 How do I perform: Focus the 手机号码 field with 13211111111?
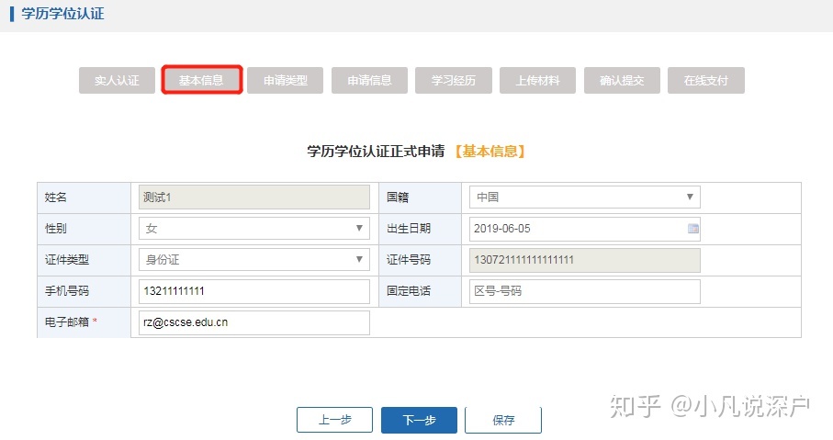[253, 291]
